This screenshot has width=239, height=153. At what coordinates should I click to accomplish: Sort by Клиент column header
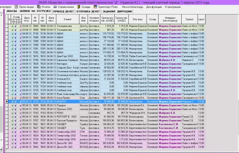pos(68,19)
